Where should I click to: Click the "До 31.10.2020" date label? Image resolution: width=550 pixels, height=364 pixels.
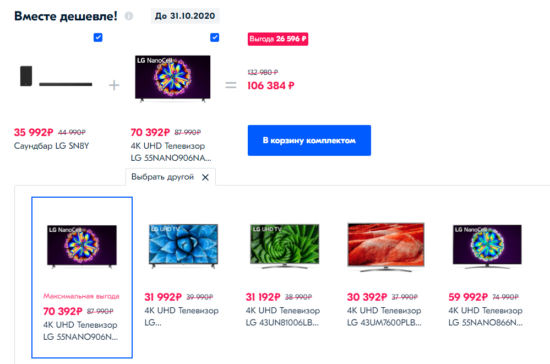pos(185,16)
